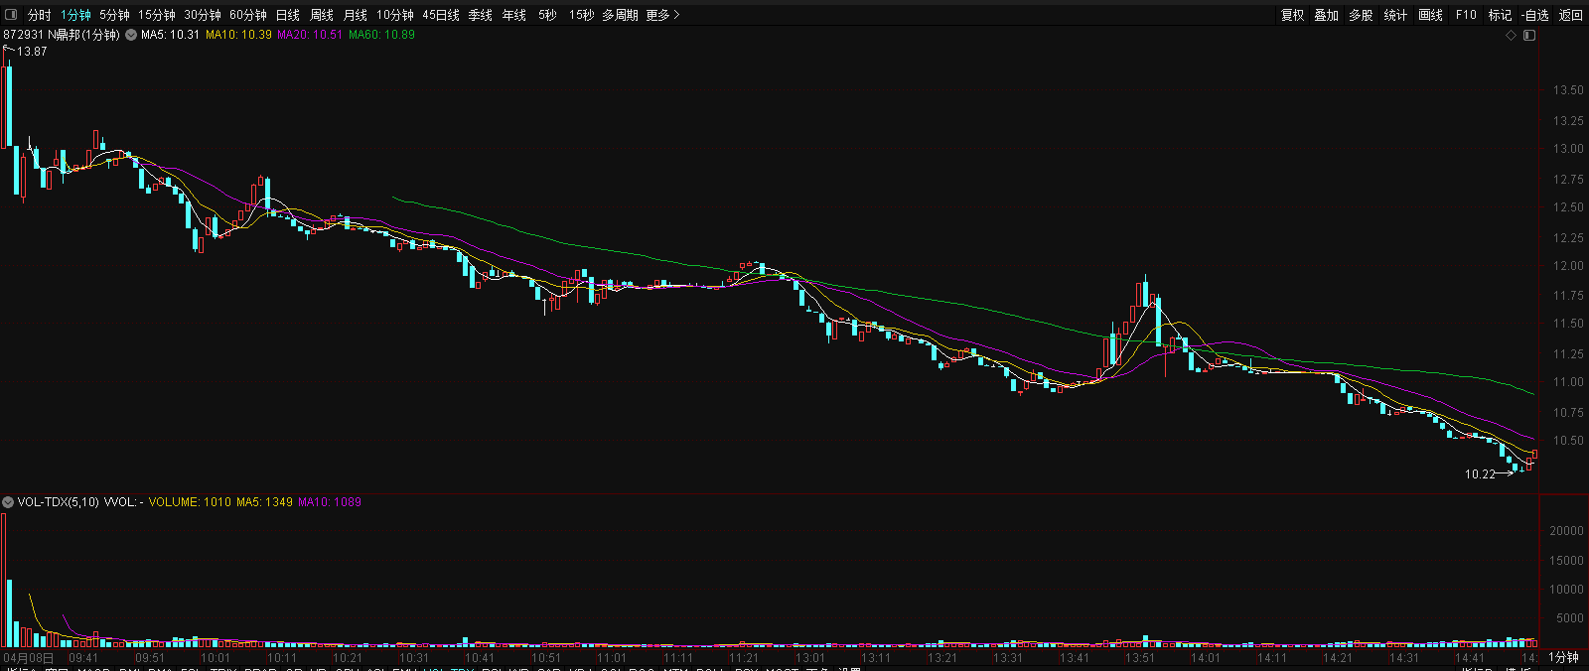This screenshot has height=671, width=1589.
Task: Click the magenta MA20: 10.51 label
Action: click(x=310, y=35)
